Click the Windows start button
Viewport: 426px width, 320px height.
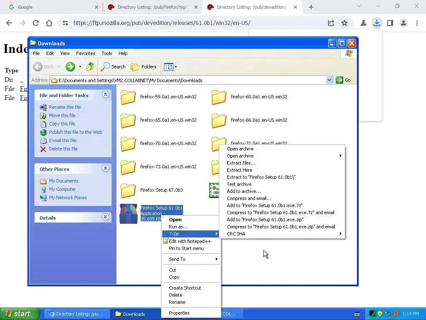click(x=20, y=314)
